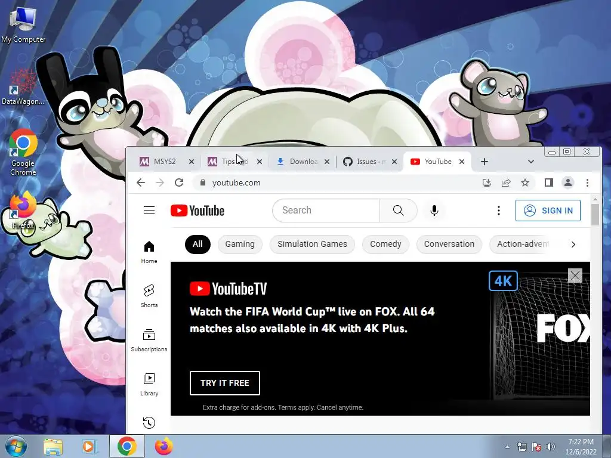Click the scrollbar up arrow
This screenshot has height=458, width=611.
click(595, 199)
